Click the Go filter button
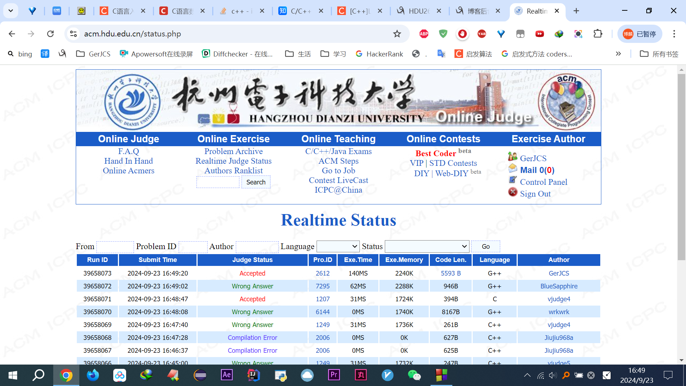 [486, 247]
